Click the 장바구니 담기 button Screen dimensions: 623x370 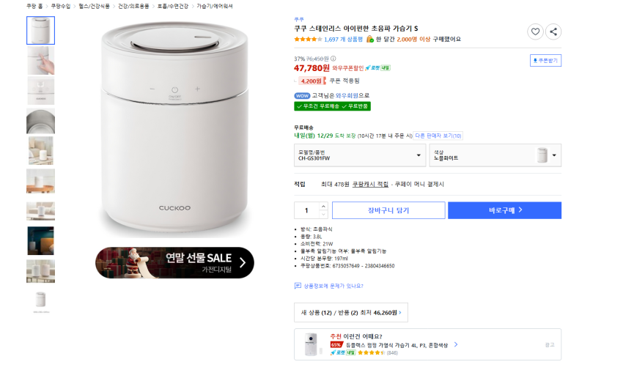coord(388,210)
